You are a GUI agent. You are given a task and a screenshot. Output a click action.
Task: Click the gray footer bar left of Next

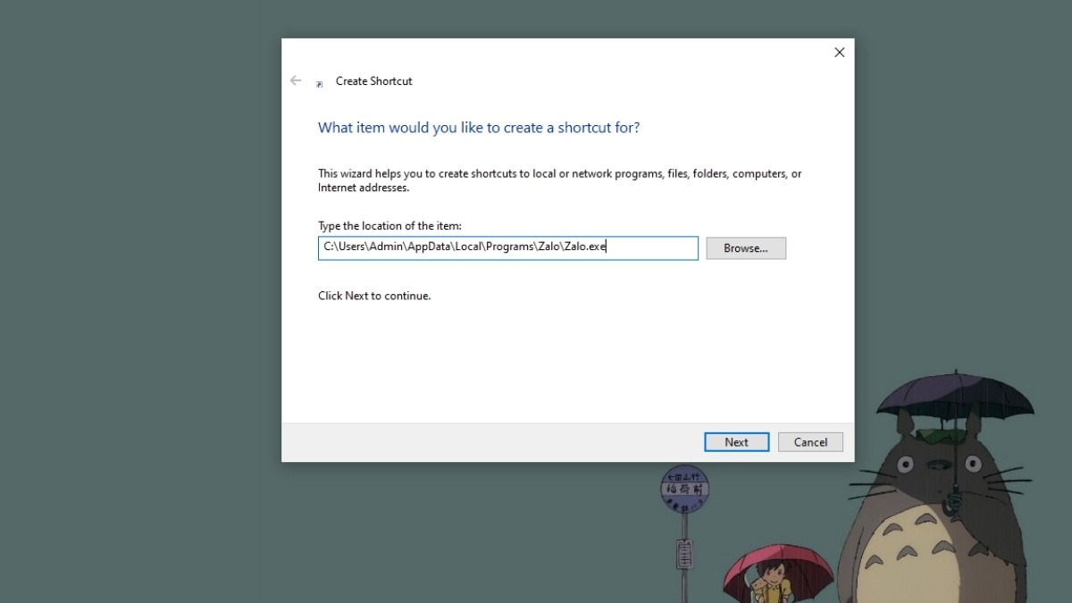point(491,442)
